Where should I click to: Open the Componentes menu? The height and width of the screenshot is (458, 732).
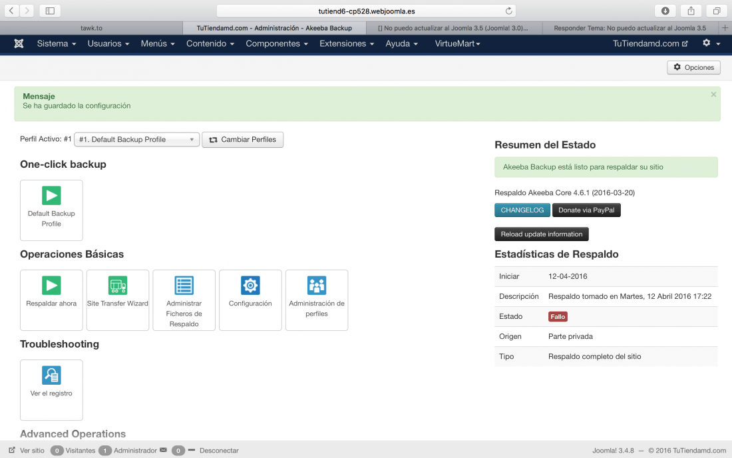(277, 43)
